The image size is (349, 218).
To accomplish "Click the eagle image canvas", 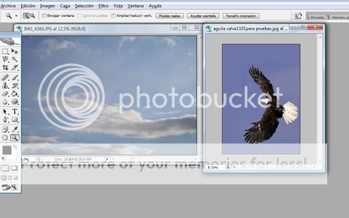I will pos(261,99).
